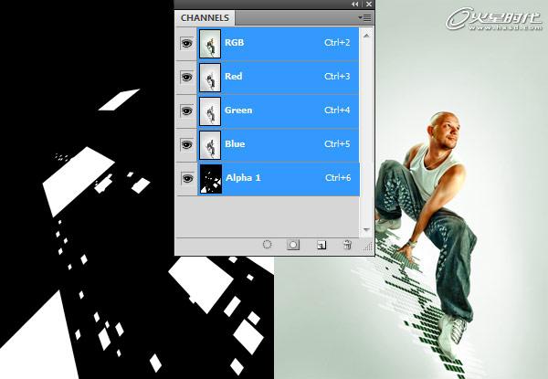Click the panel resize grip corner
This screenshot has width=548, height=379.
point(368,247)
